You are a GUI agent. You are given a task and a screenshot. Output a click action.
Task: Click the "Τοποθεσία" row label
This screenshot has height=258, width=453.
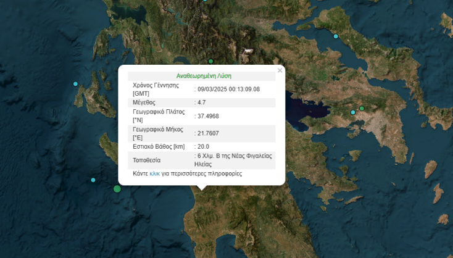point(147,160)
